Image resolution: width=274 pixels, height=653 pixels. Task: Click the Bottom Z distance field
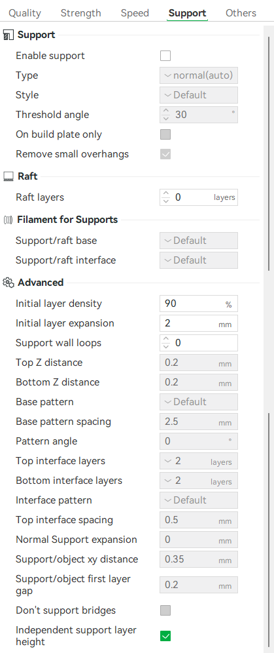(199, 382)
